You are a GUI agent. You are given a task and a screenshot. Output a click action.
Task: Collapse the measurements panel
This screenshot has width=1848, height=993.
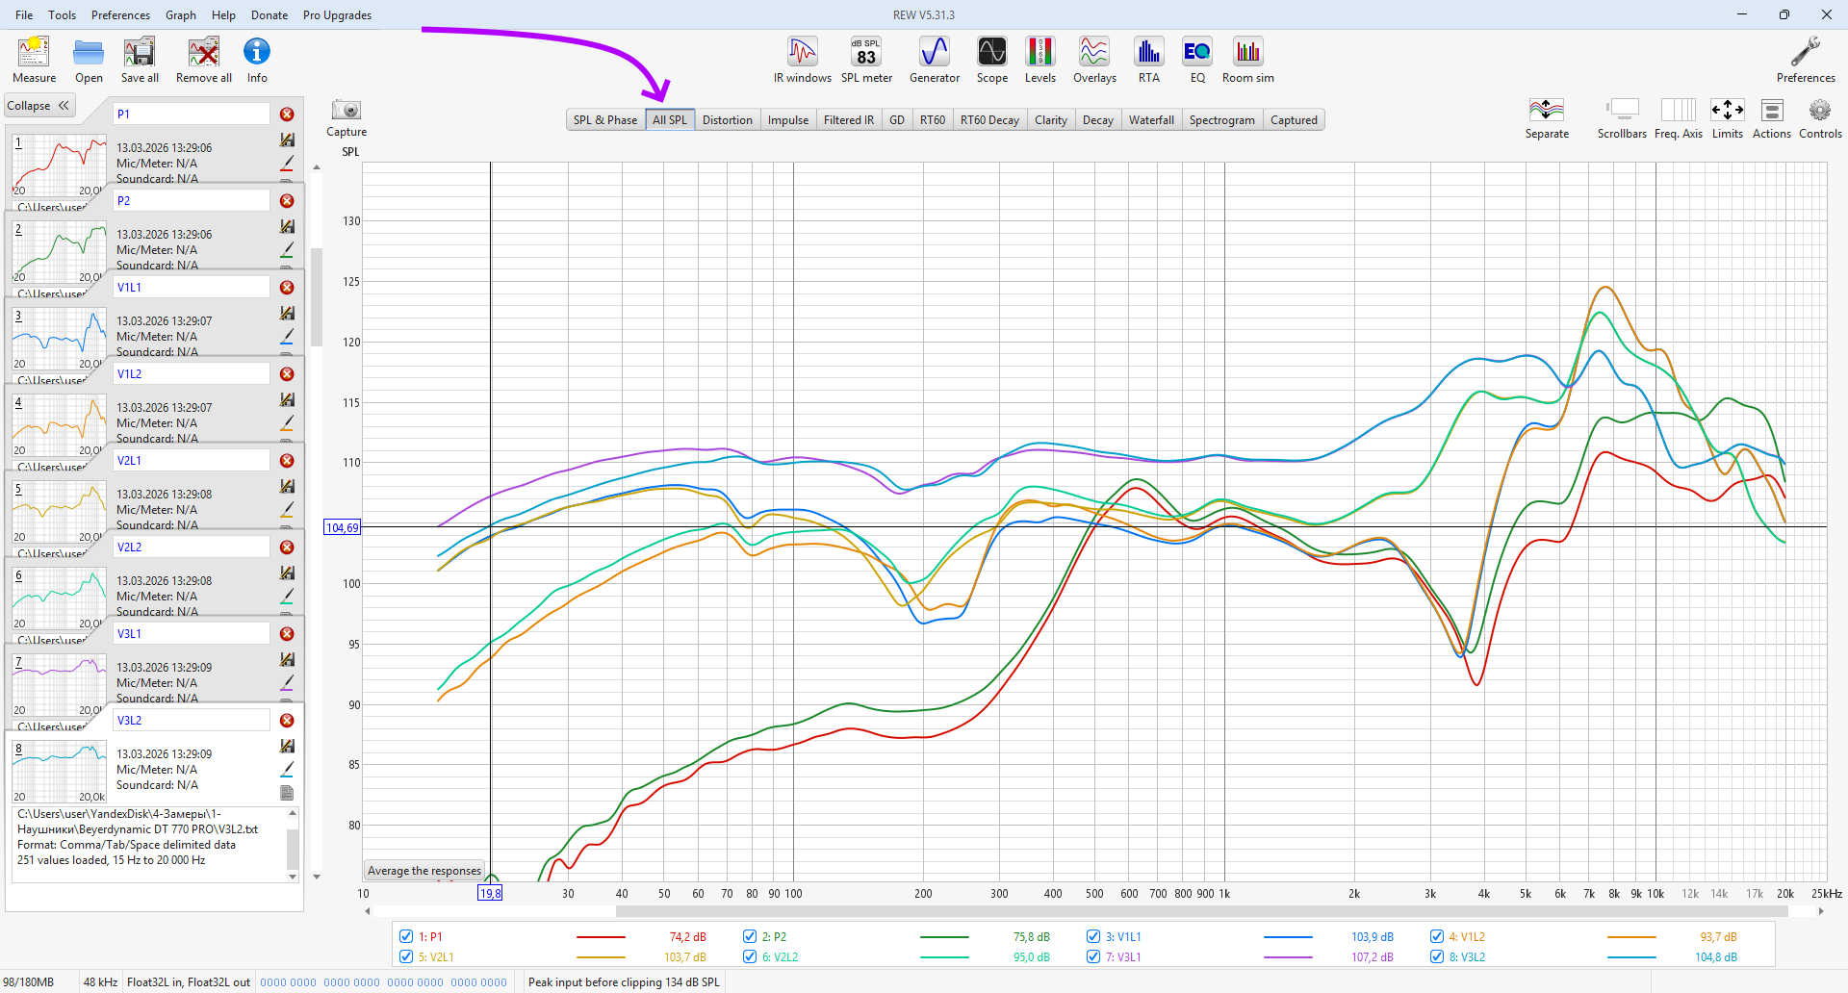38,106
